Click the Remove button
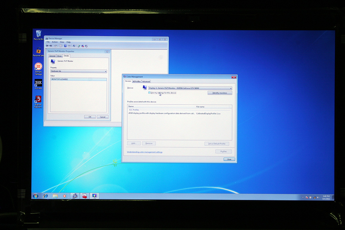345x230 pixels. click(149, 143)
